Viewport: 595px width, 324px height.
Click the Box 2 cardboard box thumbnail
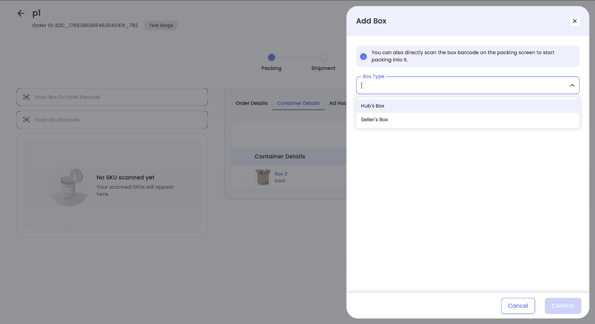tap(262, 177)
